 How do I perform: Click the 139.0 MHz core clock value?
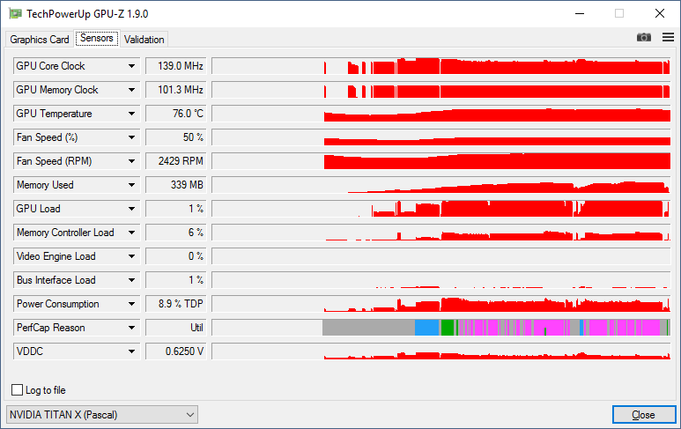point(176,66)
